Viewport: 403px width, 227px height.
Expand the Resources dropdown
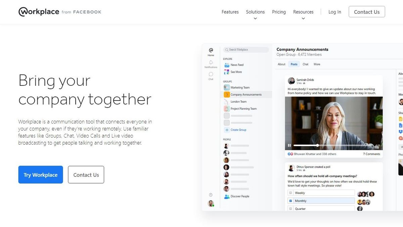[x=303, y=12]
